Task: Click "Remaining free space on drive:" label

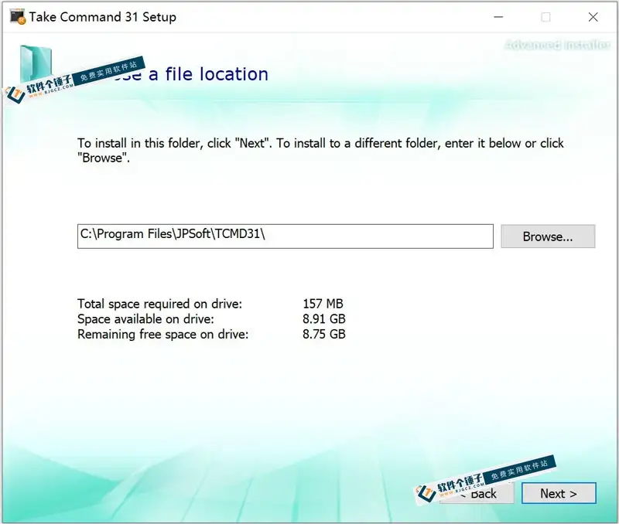Action: [x=163, y=334]
